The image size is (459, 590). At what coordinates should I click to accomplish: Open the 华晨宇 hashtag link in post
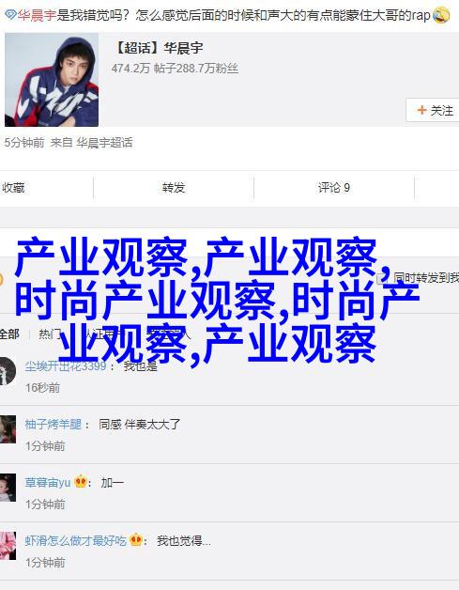pyautogui.click(x=37, y=15)
